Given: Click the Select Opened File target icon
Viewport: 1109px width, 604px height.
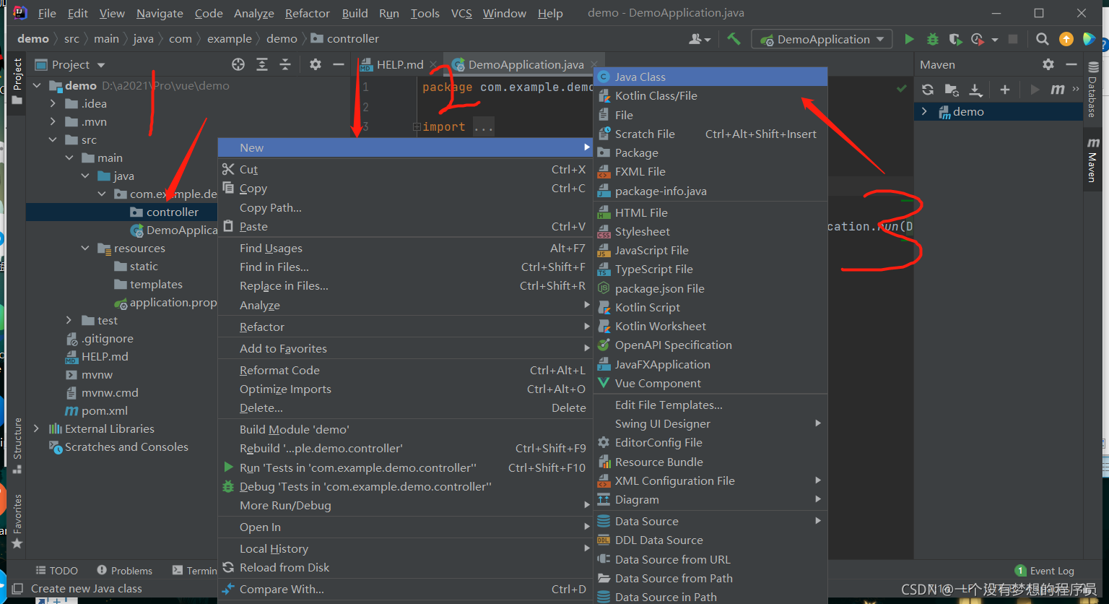Looking at the screenshot, I should pos(238,64).
